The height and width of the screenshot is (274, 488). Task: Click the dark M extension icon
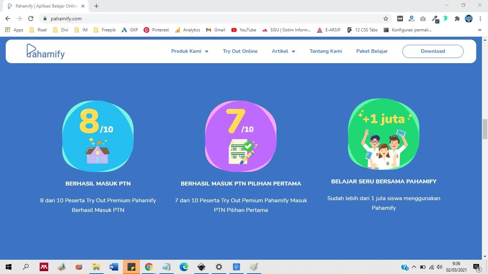coord(400,19)
